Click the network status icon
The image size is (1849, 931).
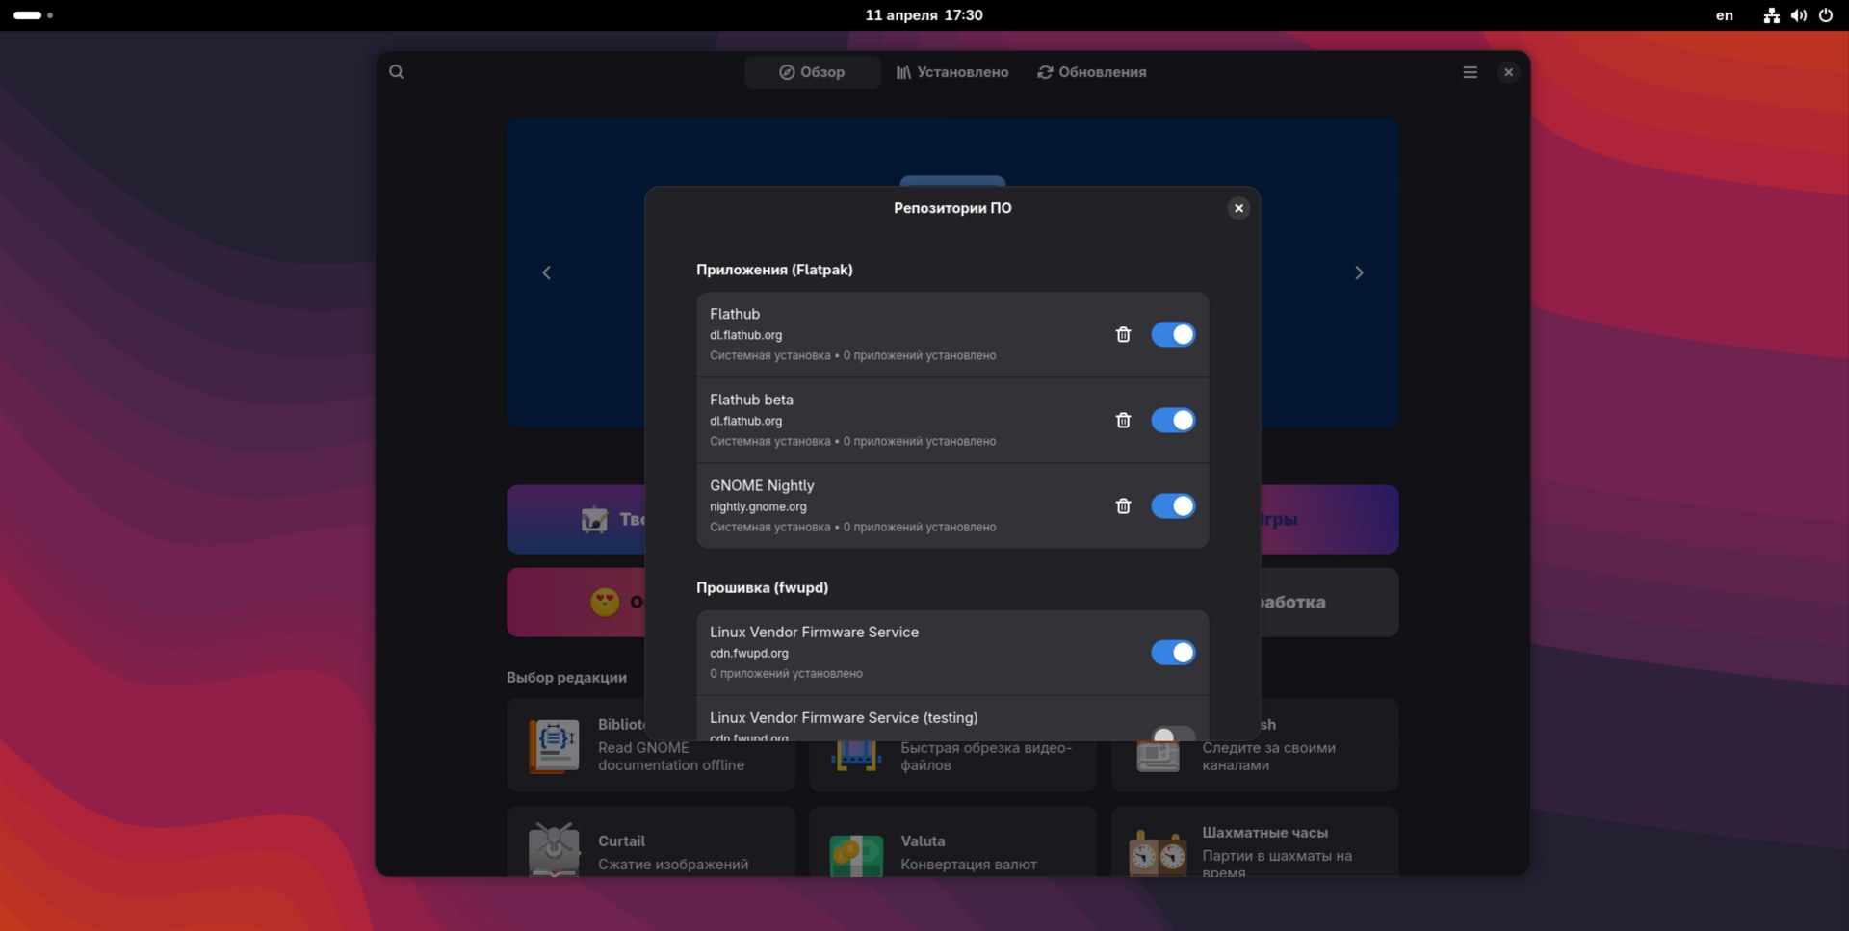[x=1771, y=15]
